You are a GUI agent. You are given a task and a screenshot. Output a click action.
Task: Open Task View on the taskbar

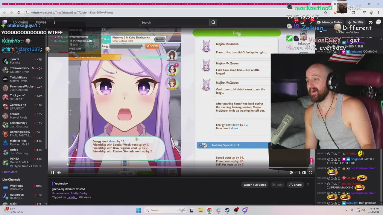tap(191, 210)
